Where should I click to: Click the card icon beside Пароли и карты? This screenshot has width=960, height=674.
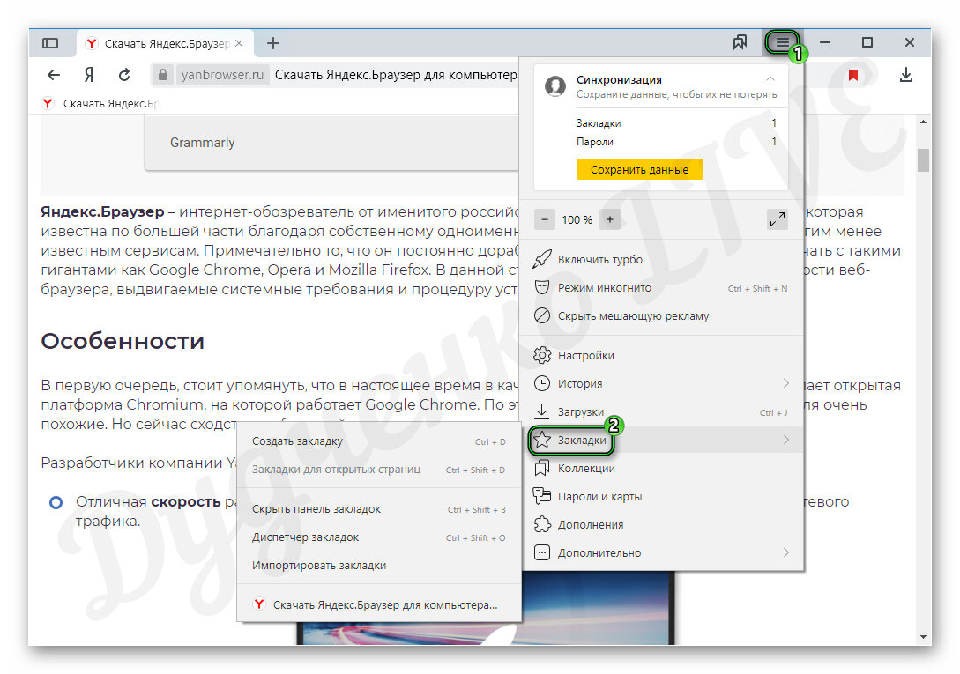(x=542, y=496)
